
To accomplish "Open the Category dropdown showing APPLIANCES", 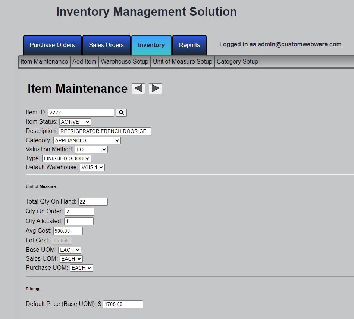I will (87, 140).
